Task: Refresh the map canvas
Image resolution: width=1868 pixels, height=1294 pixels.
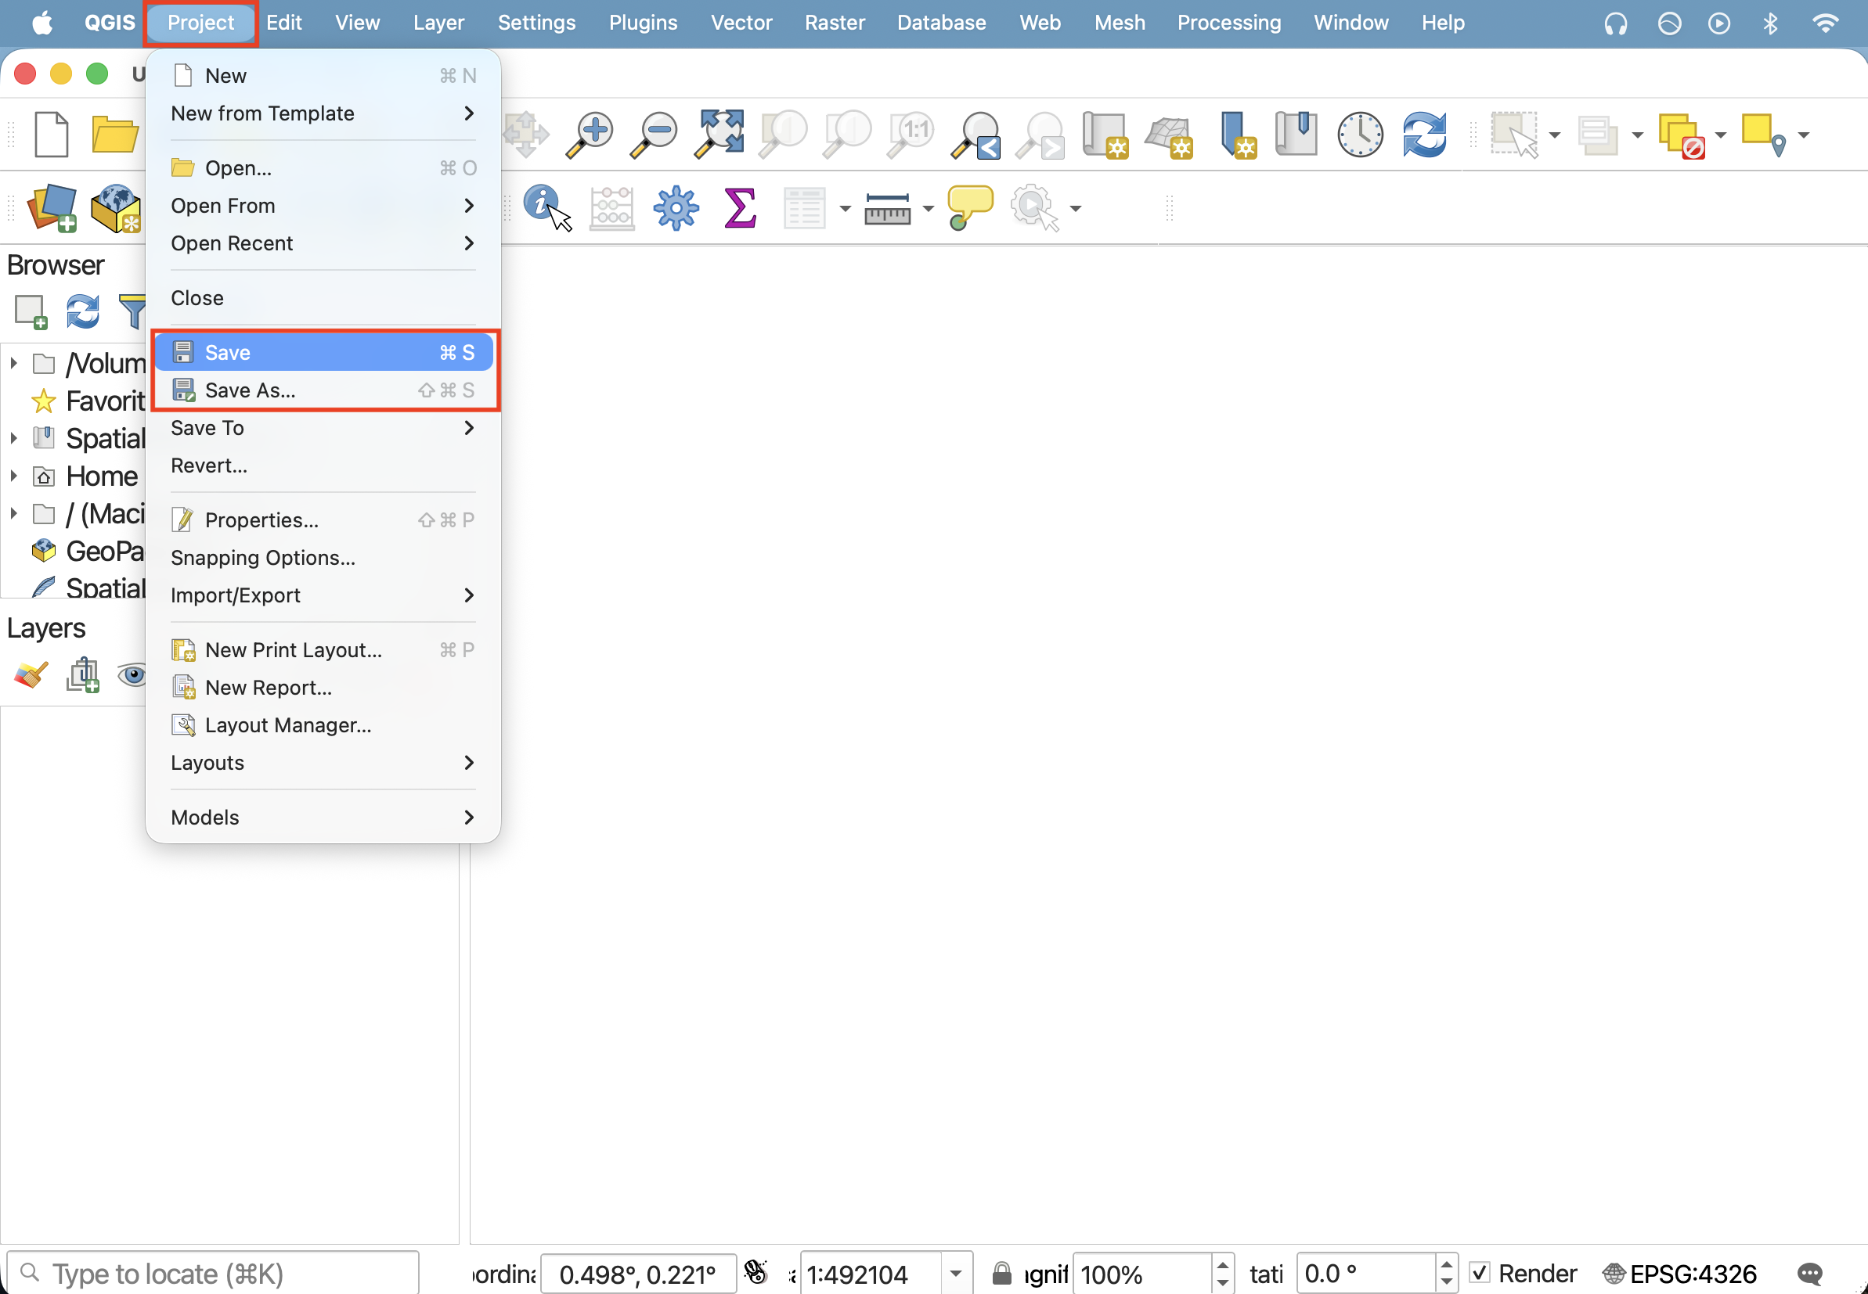Action: tap(1424, 134)
